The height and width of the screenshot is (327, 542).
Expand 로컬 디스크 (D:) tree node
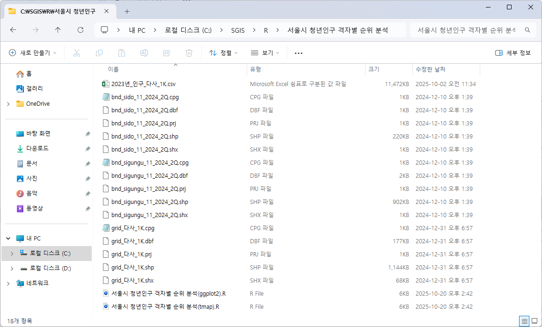pos(12,268)
